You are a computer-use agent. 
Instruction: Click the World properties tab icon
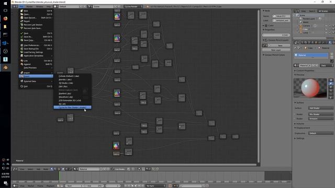(313, 43)
